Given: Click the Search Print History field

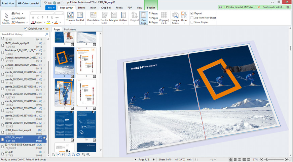Looking at the screenshot, I should click(22, 34).
